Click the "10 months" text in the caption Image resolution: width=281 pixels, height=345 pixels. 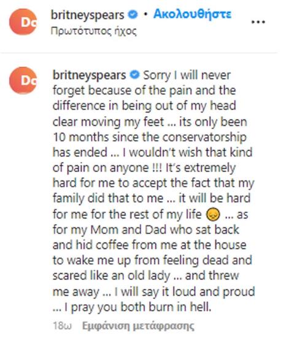pos(81,138)
